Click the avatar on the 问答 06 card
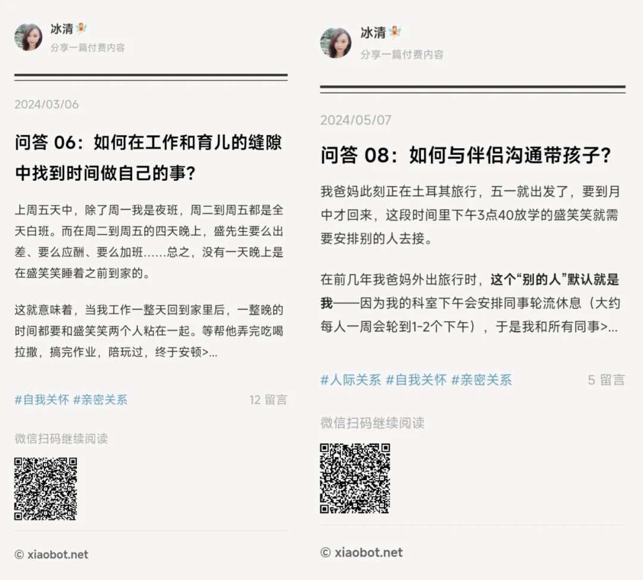643x580 pixels. point(29,37)
